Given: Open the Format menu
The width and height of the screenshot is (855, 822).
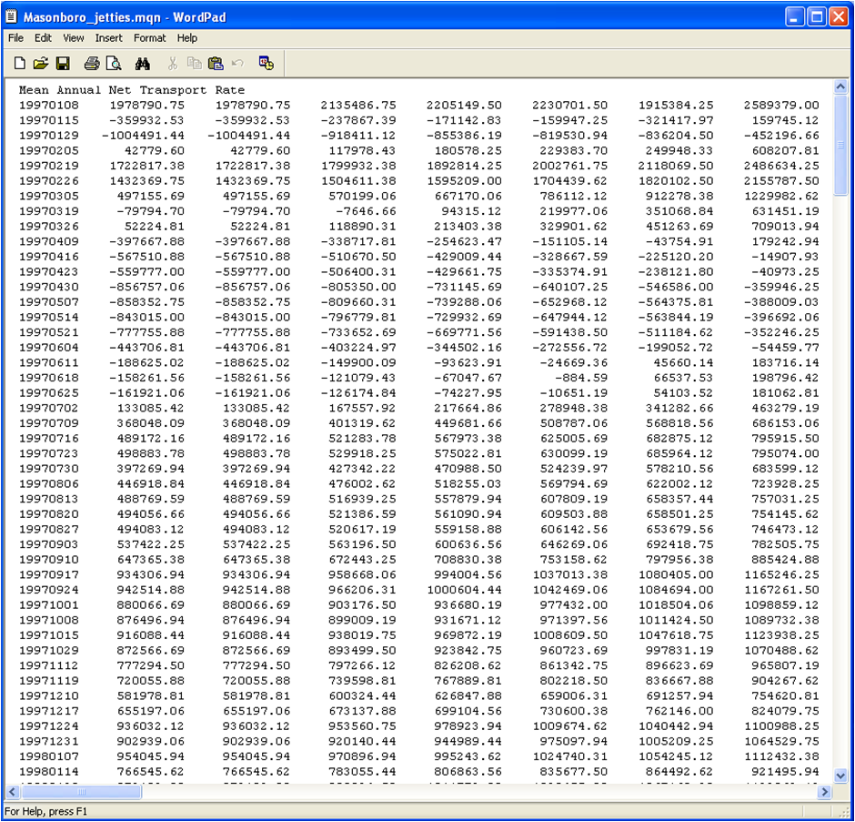Looking at the screenshot, I should (x=149, y=37).
